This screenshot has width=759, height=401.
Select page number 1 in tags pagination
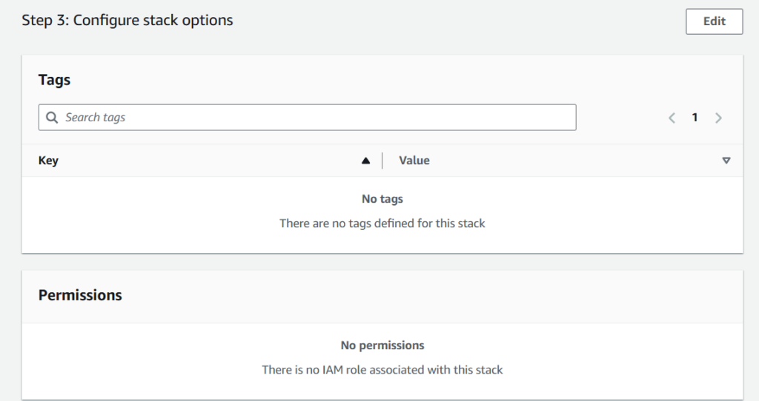click(x=695, y=118)
